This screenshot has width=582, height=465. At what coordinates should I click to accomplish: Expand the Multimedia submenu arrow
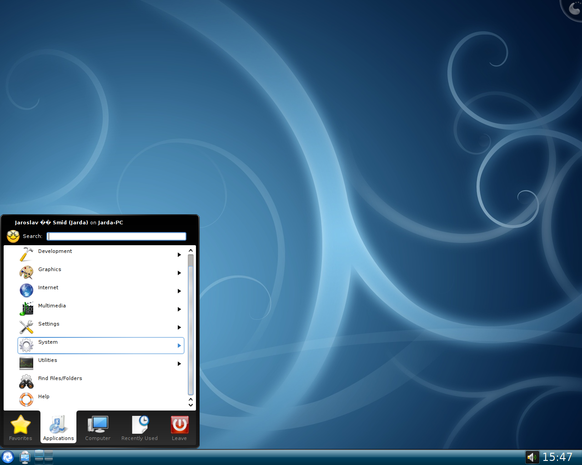(x=179, y=309)
